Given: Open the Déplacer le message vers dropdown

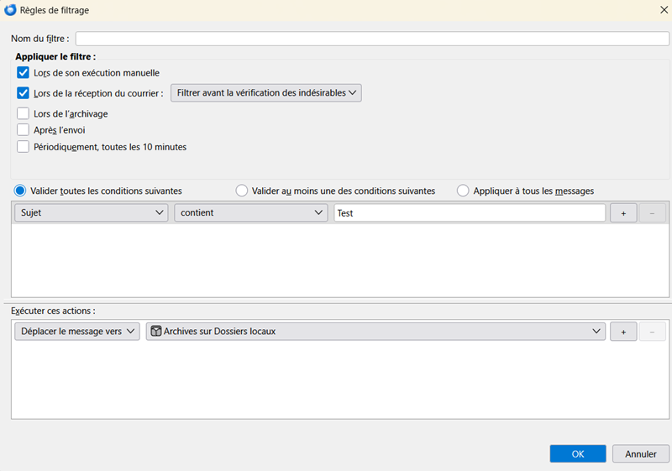Looking at the screenshot, I should coord(77,332).
